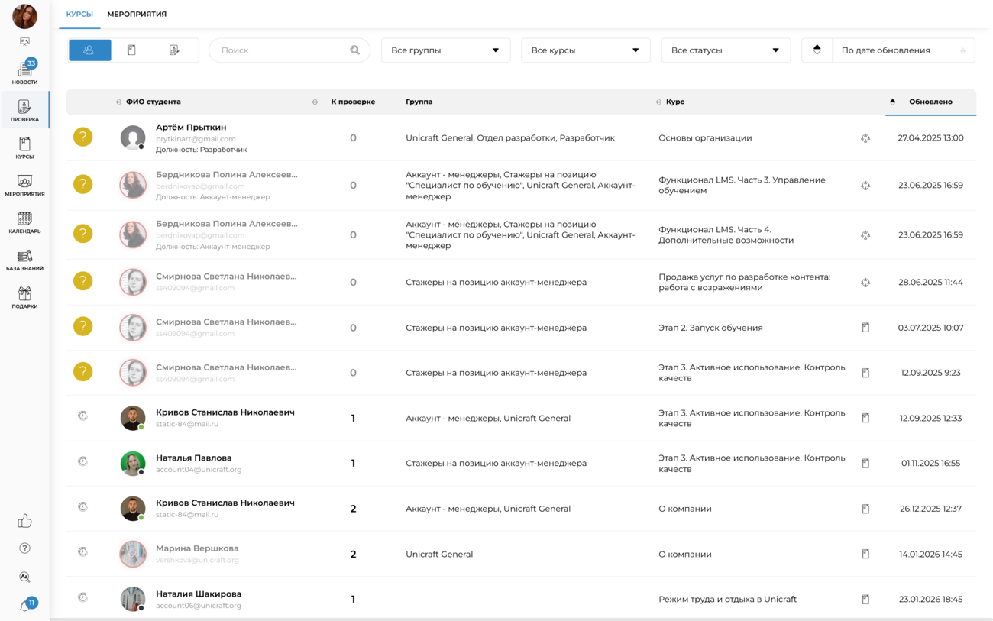The height and width of the screenshot is (621, 993).
Task: Click the date 27.04.2025 13:00
Action: (930, 138)
